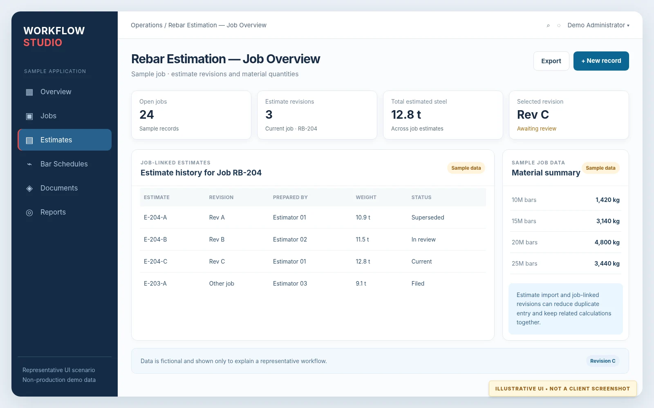Viewport: 654px width, 408px height.
Task: Click the In review status cell
Action: 423,239
